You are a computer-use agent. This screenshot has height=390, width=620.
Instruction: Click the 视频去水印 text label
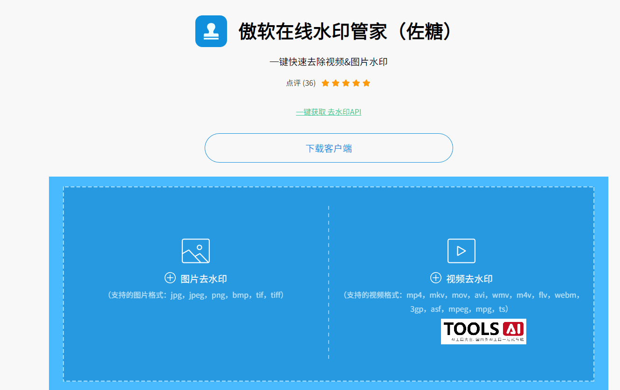pos(471,278)
